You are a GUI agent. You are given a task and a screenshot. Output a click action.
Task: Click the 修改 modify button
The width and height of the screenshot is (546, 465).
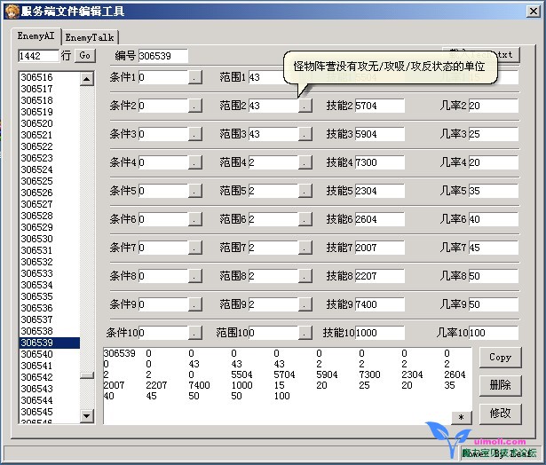tap(500, 414)
